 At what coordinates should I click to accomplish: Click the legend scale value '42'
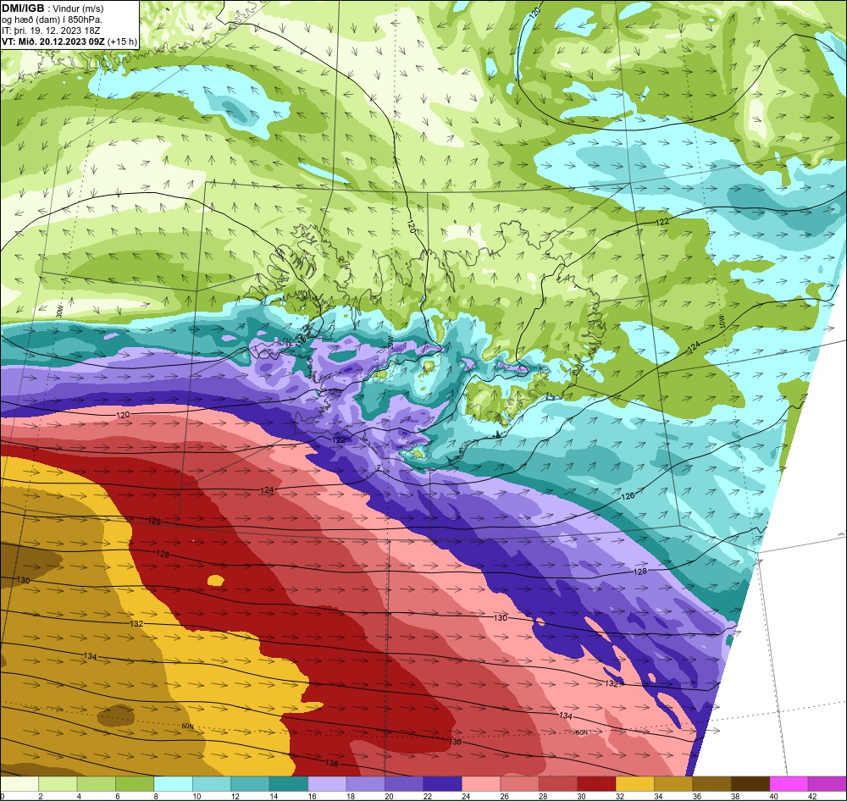pos(812,796)
